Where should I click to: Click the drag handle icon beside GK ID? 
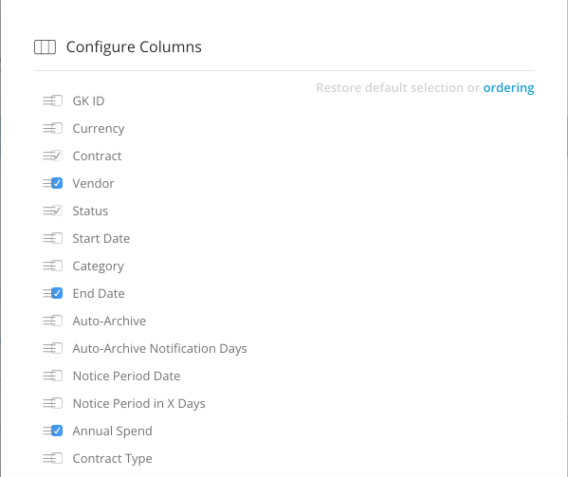point(48,101)
